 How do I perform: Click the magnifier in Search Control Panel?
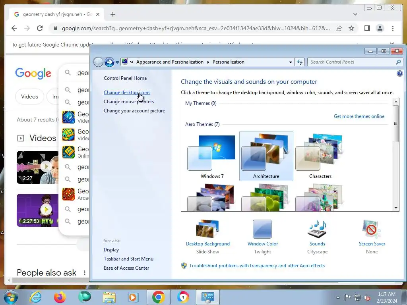point(398,62)
